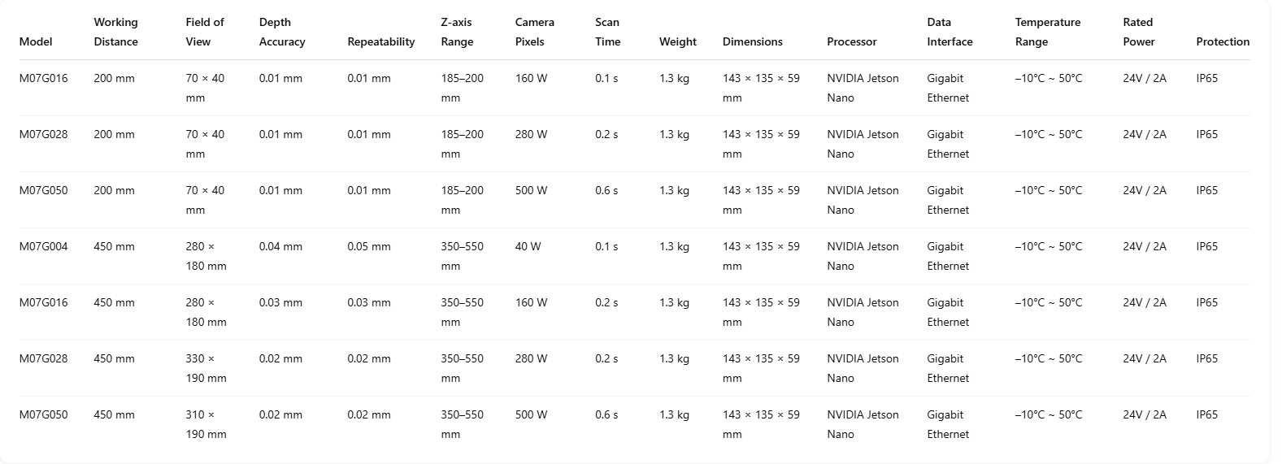The width and height of the screenshot is (1282, 464).
Task: Click the Field of View column header
Action: coord(205,32)
